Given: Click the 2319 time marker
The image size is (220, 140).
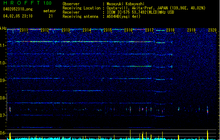Looking at the screenshot, I should click(x=191, y=30).
